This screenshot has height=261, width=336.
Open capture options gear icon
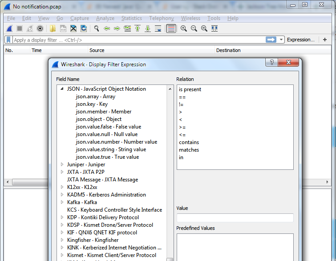point(40,28)
